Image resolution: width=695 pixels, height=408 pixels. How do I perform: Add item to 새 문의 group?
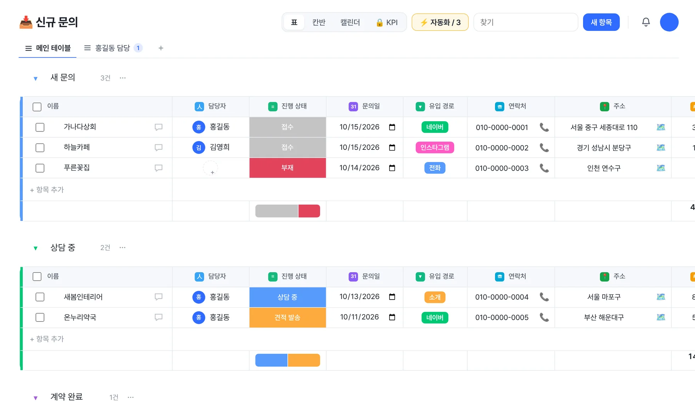coord(47,190)
